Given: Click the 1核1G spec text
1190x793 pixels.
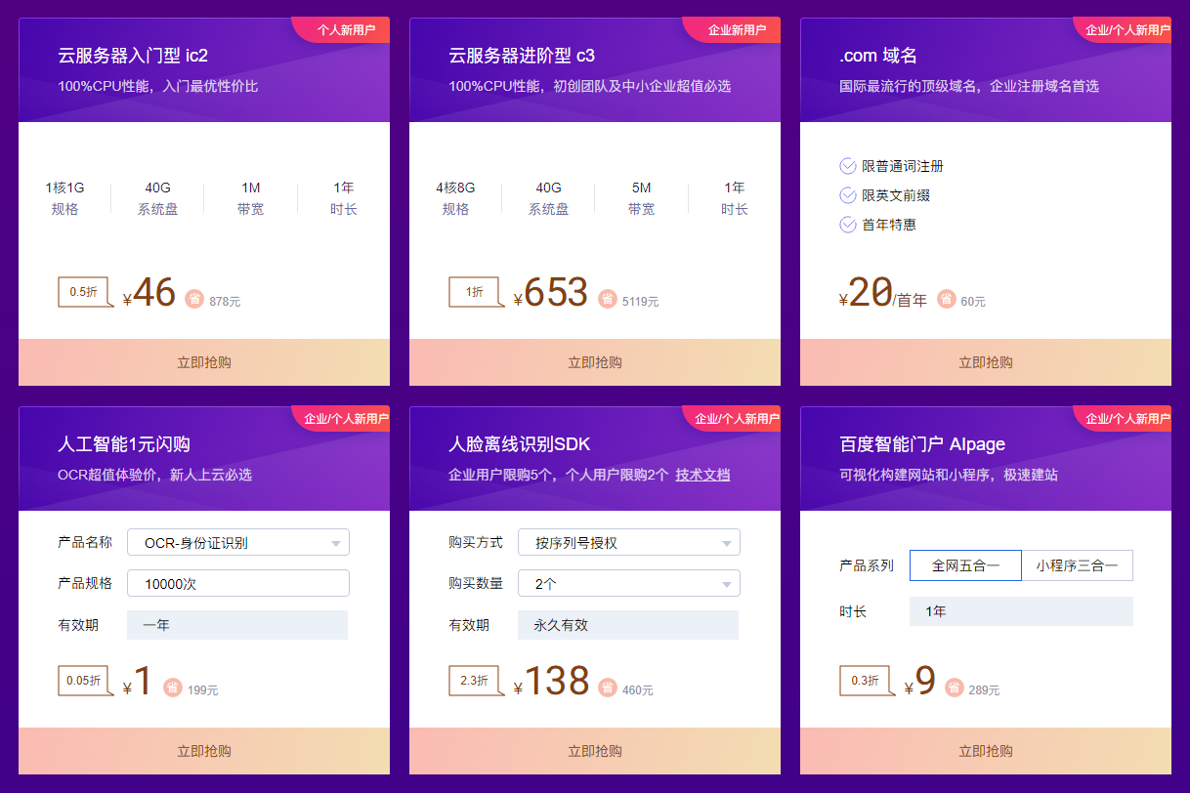Looking at the screenshot, I should (64, 188).
